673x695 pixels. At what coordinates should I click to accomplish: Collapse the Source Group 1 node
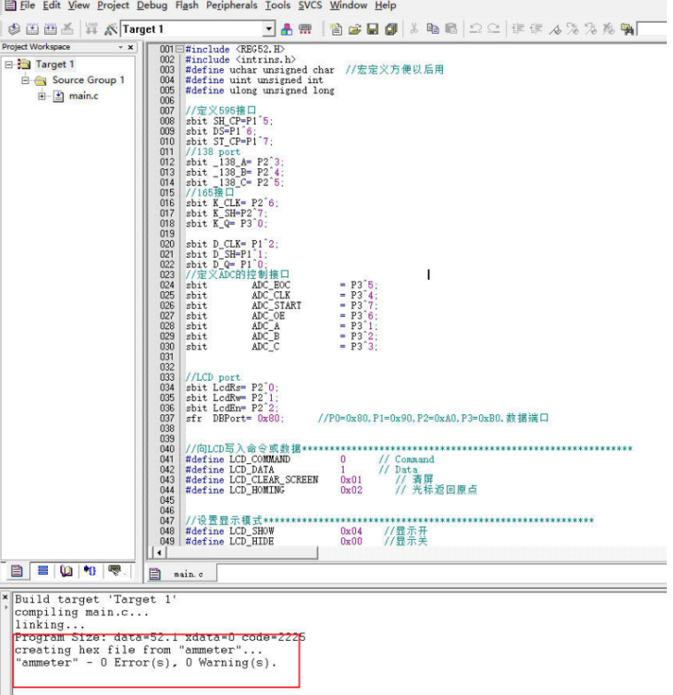click(x=26, y=81)
